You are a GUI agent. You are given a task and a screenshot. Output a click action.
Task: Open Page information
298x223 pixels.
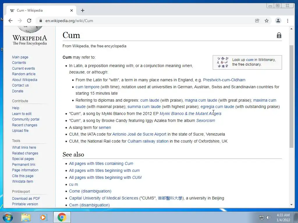click(25, 170)
